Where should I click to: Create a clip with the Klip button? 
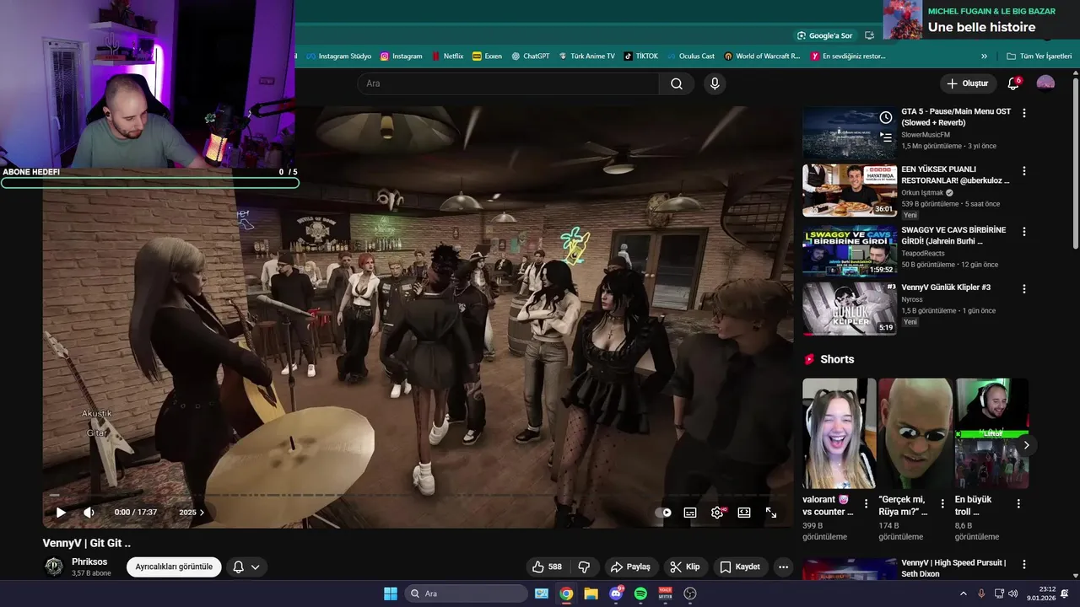(x=684, y=567)
